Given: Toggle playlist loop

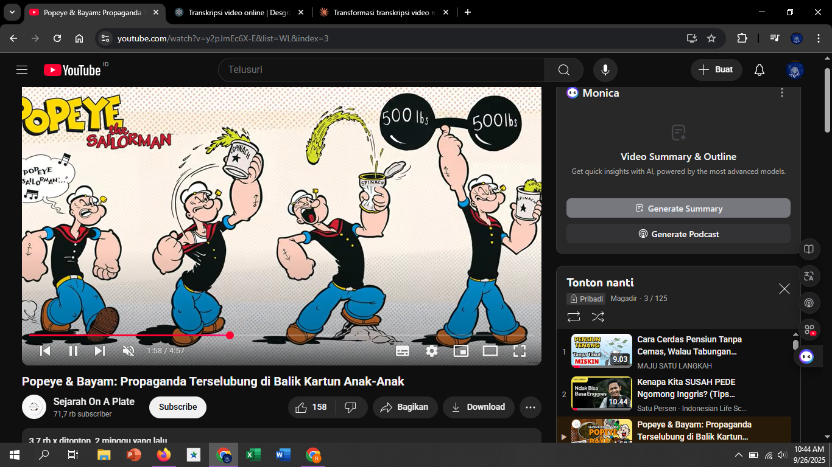Looking at the screenshot, I should pyautogui.click(x=573, y=317).
